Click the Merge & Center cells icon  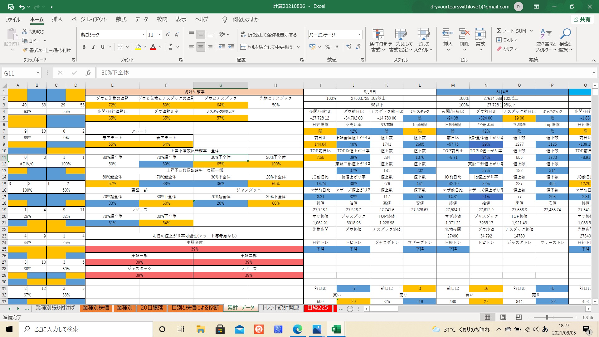pos(243,47)
